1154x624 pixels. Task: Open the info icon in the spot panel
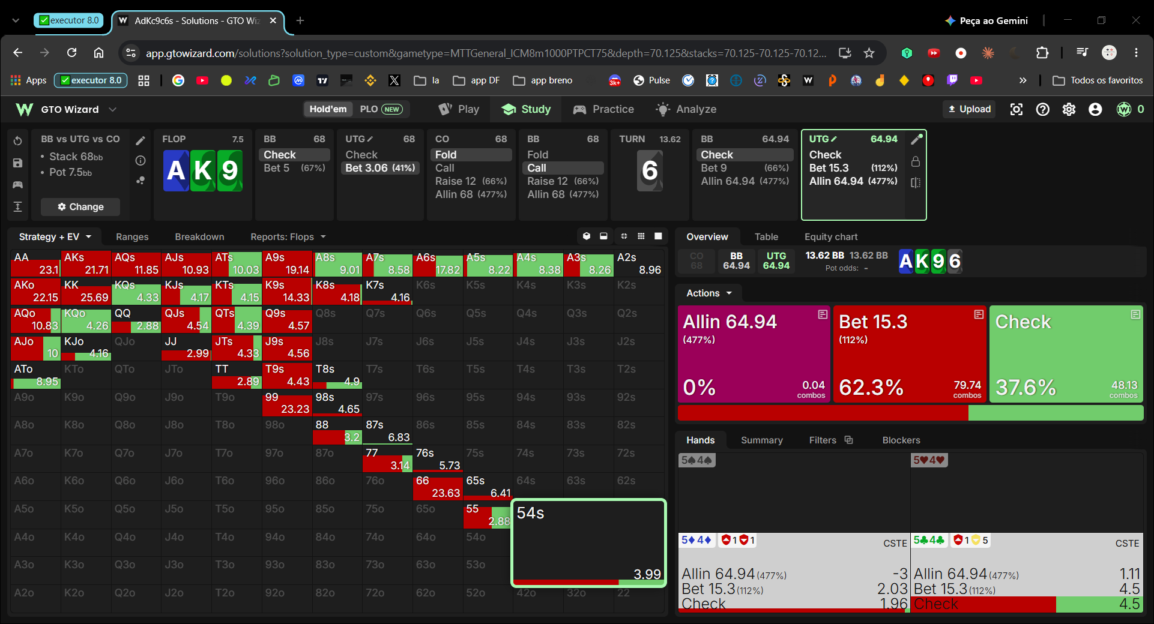(140, 160)
